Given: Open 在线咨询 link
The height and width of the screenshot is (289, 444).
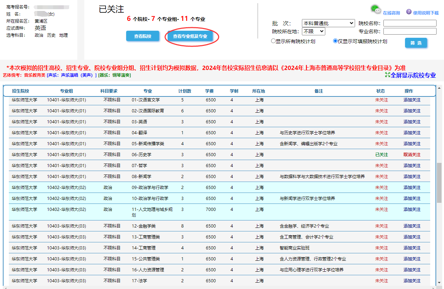Looking at the screenshot, I should (x=391, y=13).
